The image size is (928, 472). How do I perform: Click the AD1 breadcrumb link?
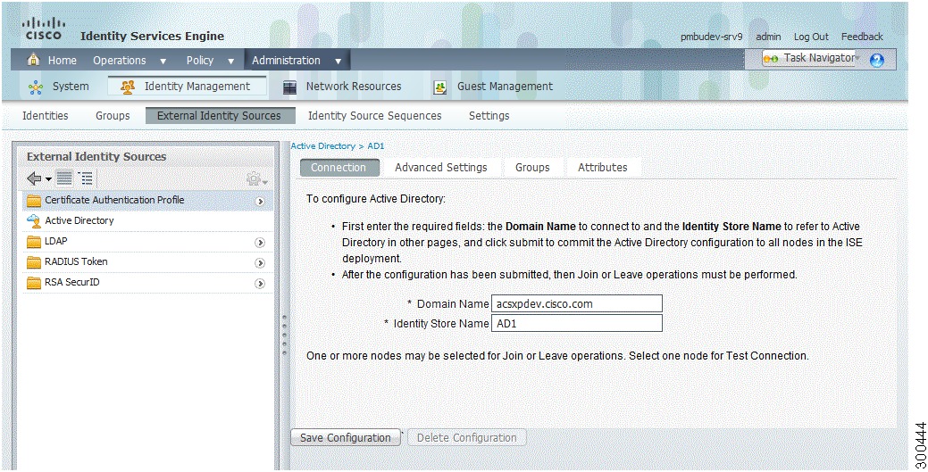(x=376, y=146)
